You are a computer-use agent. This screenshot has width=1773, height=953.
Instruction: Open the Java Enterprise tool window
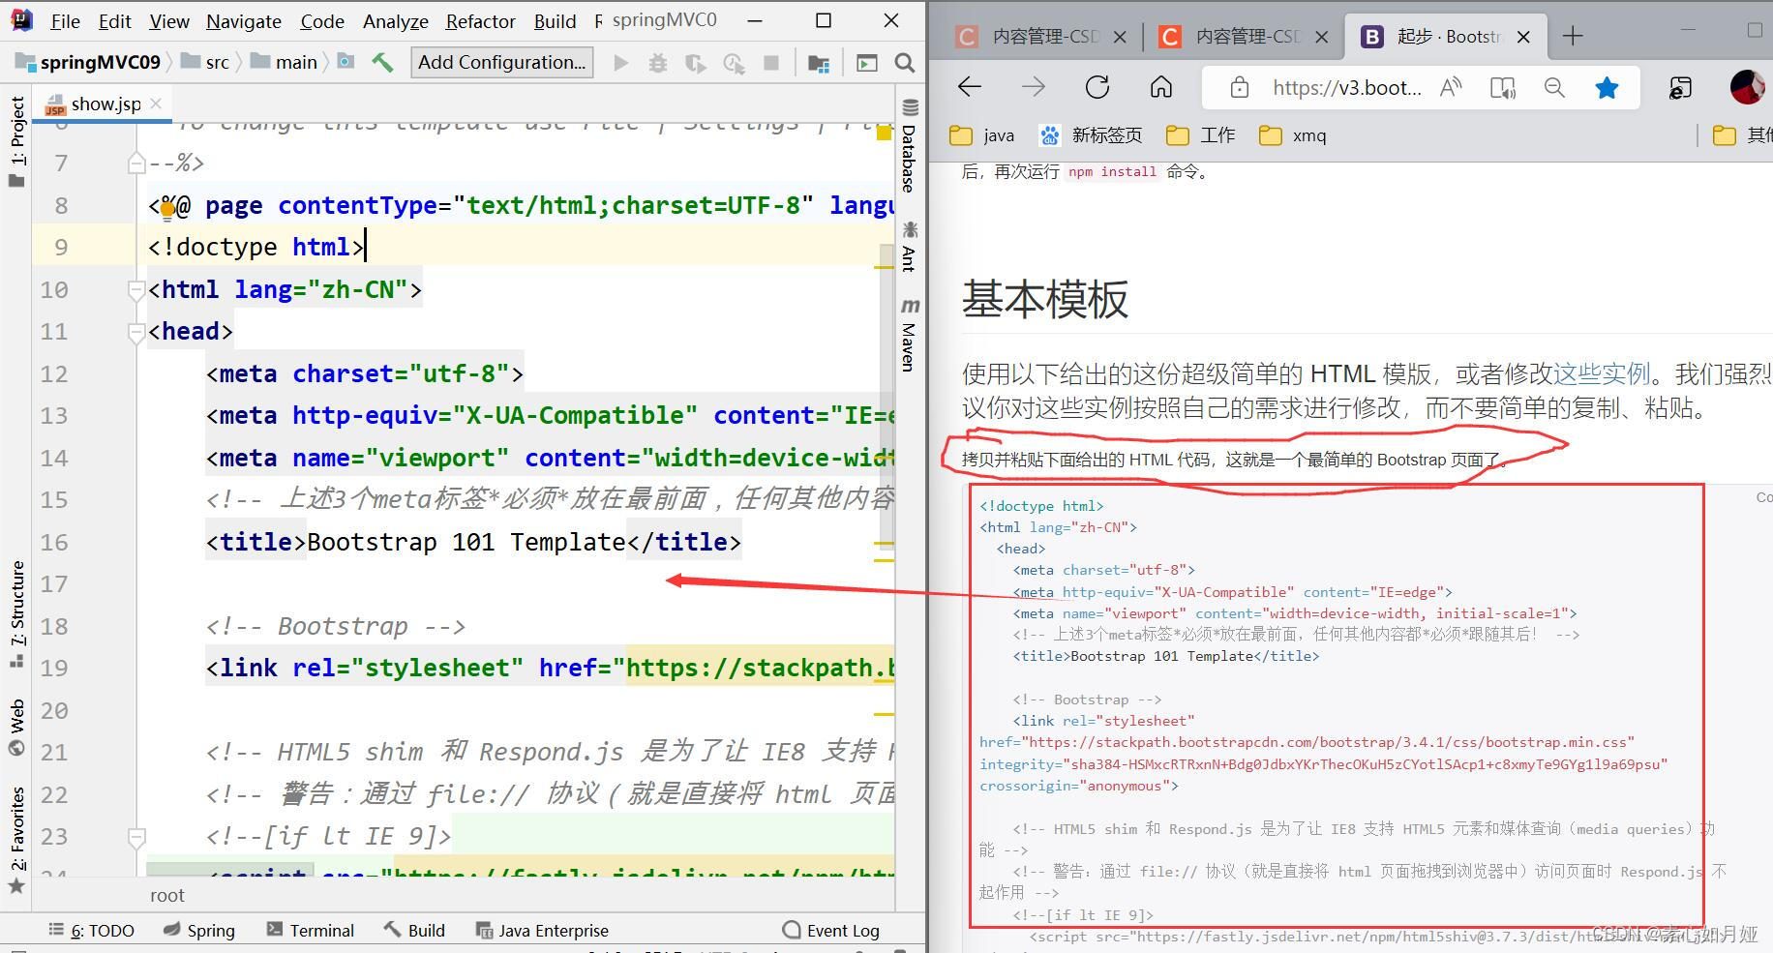(543, 931)
